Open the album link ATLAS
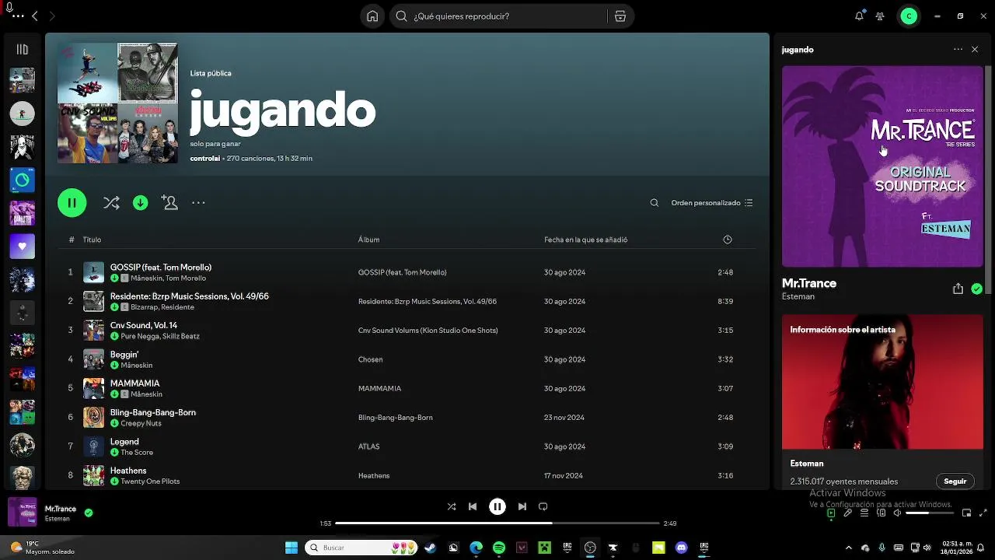The image size is (995, 560). [x=368, y=446]
